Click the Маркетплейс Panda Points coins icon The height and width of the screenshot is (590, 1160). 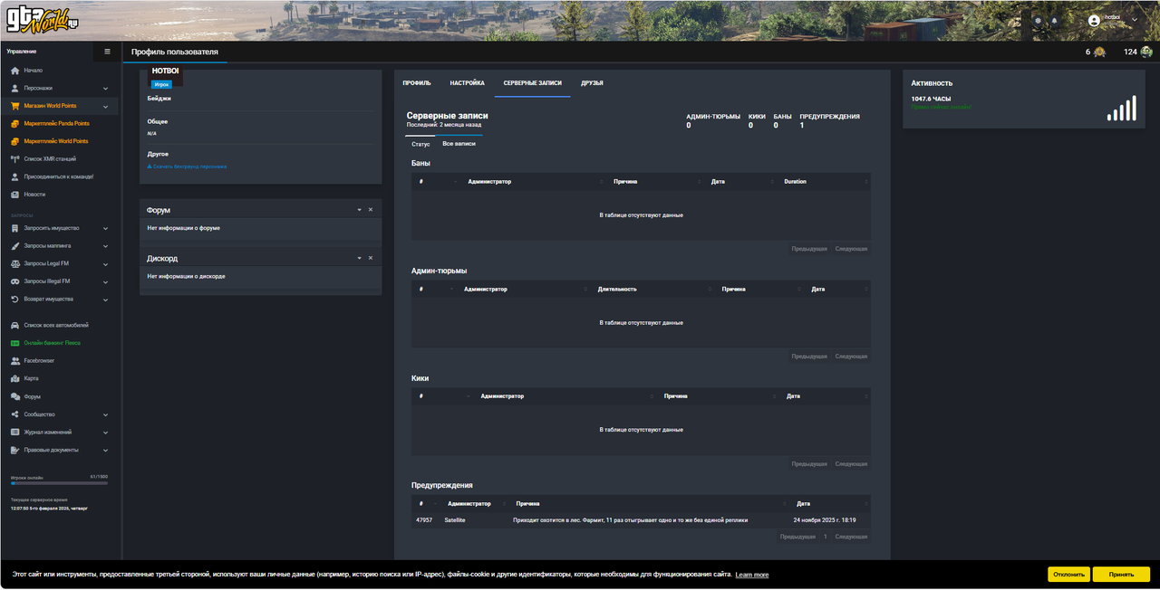pyautogui.click(x=14, y=124)
